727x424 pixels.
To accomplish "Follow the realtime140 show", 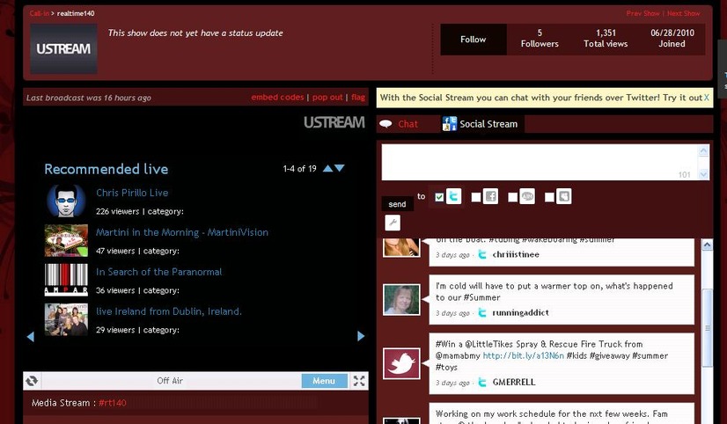I will coord(473,40).
